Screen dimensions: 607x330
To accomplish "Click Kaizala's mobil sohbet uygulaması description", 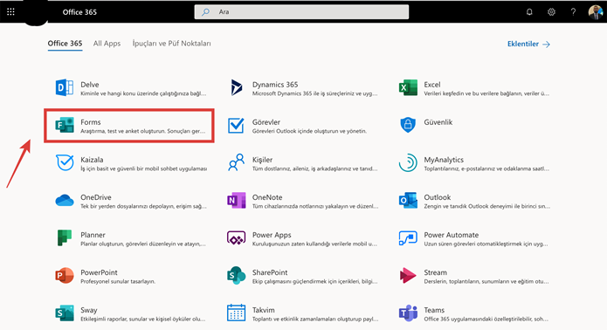I will pos(143,168).
